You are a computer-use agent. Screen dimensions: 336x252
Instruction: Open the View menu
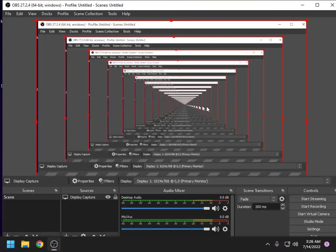point(32,14)
